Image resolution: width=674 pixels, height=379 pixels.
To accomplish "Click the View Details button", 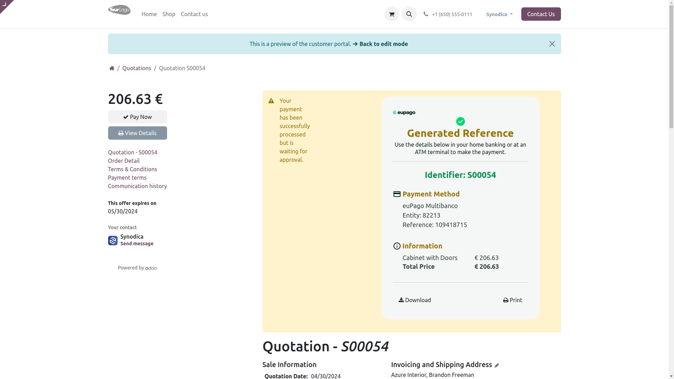I will pos(138,133).
